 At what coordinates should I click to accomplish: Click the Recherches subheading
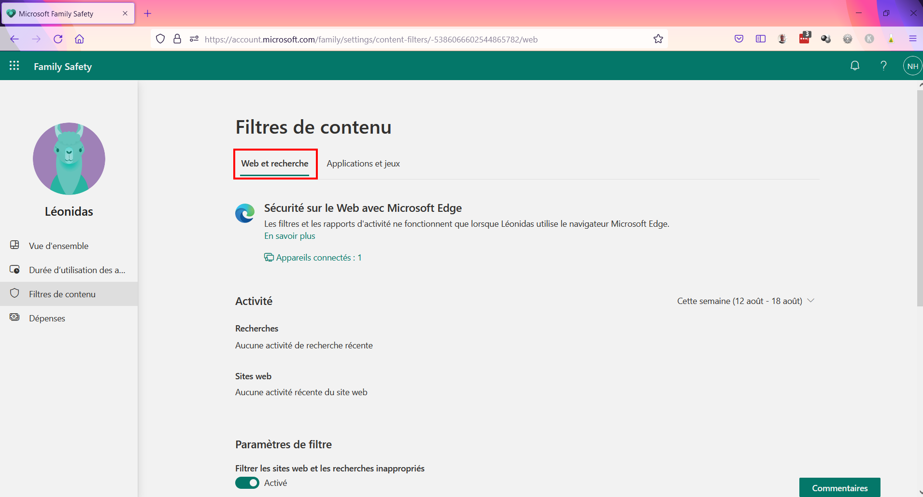[x=257, y=329]
